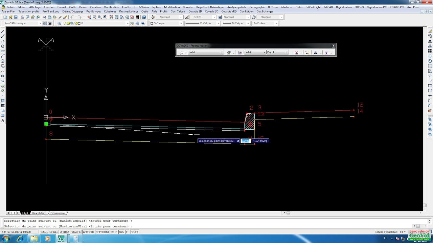This screenshot has width=433, height=243.
Task: Toggle SCUD dynamic UCS in status bar
Action: click(114, 232)
